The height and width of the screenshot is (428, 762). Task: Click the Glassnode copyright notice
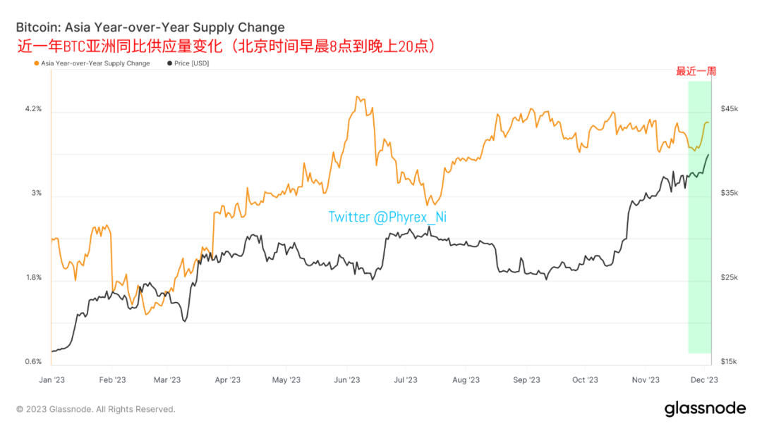[x=96, y=410]
